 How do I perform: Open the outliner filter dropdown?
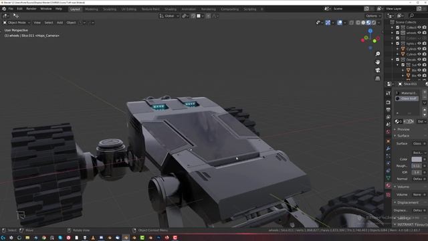click(400, 16)
